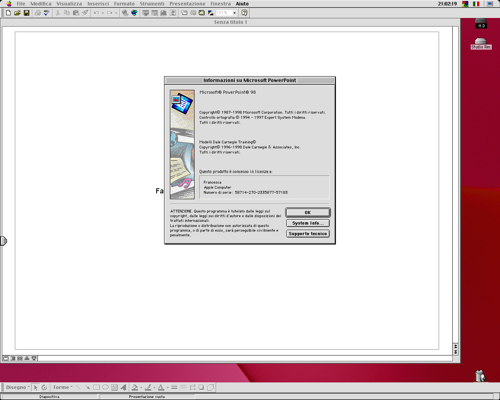Select the Free Rotate tool
Image resolution: width=500 pixels, height=400 pixels.
[x=44, y=387]
